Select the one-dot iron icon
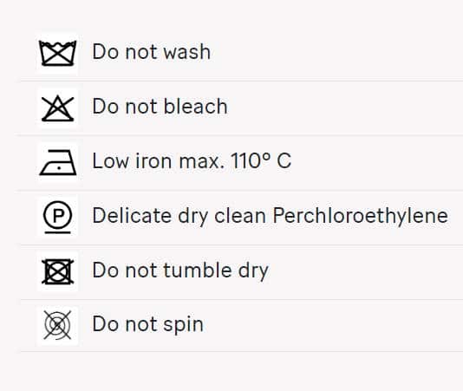Screen dimensions: 463x391 coord(58,162)
